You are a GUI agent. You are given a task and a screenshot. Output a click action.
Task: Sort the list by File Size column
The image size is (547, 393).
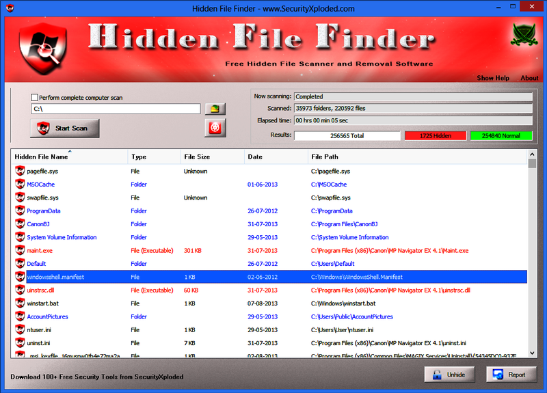coord(213,157)
